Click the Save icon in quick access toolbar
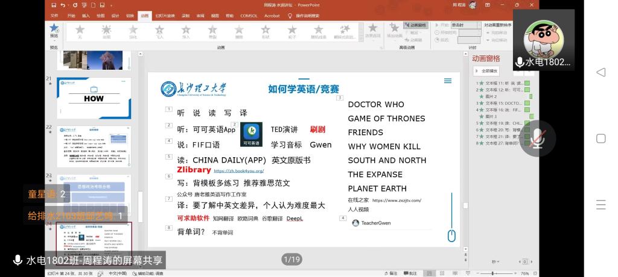This screenshot has width=618, height=277. click(54, 5)
